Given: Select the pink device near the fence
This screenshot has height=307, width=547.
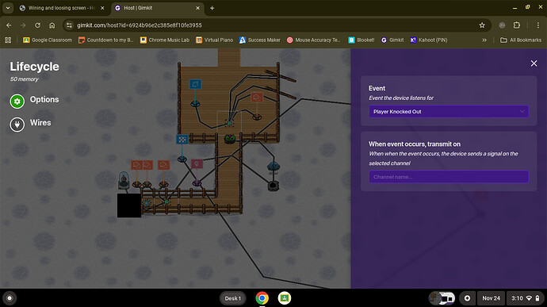Looking at the screenshot, I should pyautogui.click(x=197, y=163).
